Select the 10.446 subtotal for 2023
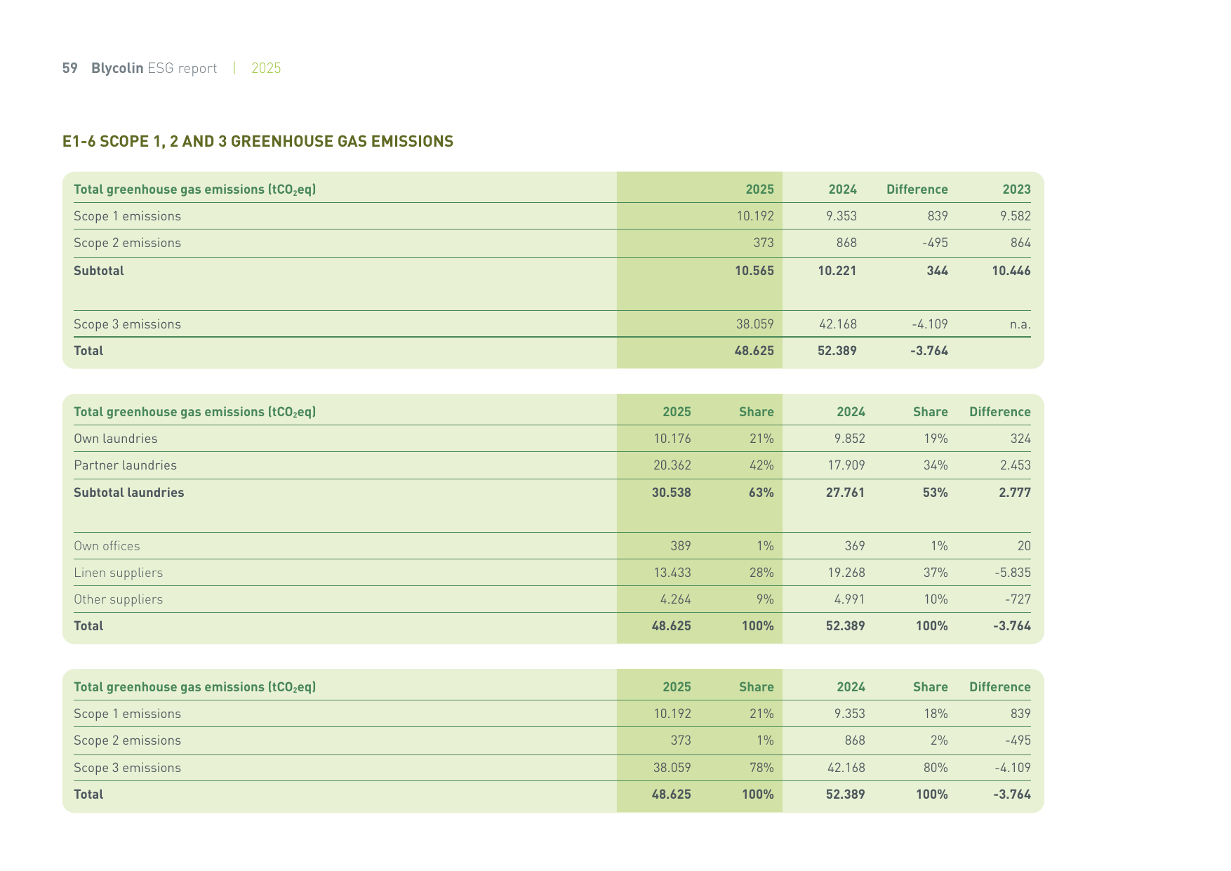The image size is (1231, 871). 1011,271
